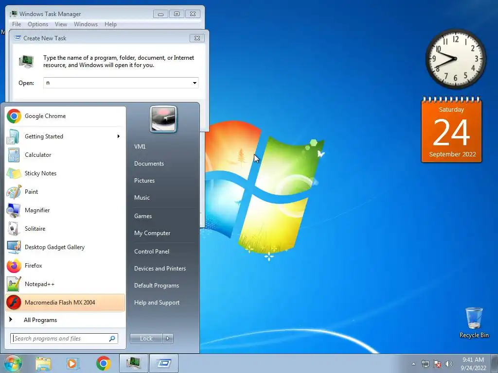Viewport: 498px width, 373px height.
Task: Launch Firefox from the Start menu
Action: click(x=65, y=266)
